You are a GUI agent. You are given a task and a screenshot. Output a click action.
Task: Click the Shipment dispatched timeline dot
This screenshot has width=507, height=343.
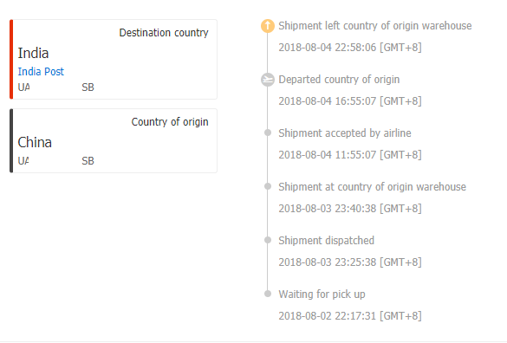point(268,240)
